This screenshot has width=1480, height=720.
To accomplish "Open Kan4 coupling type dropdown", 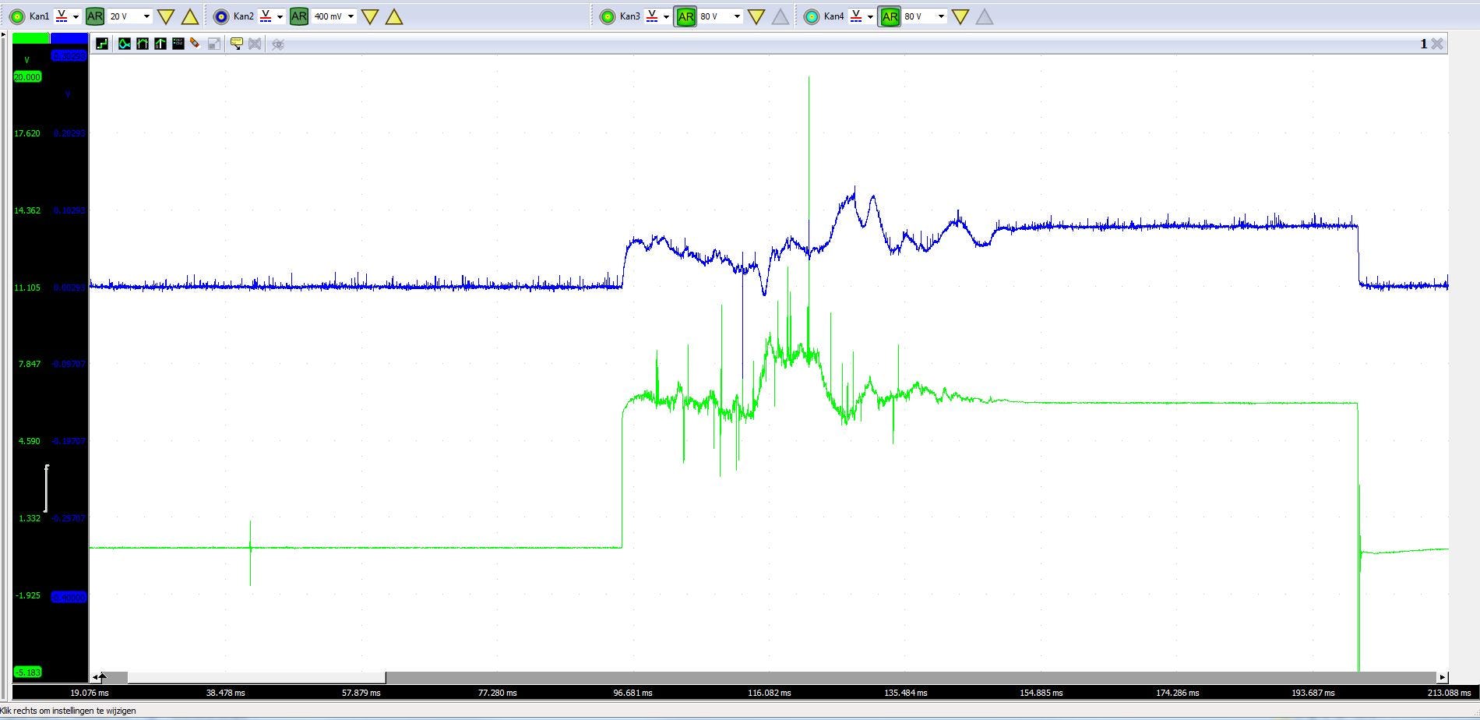I will (x=870, y=16).
